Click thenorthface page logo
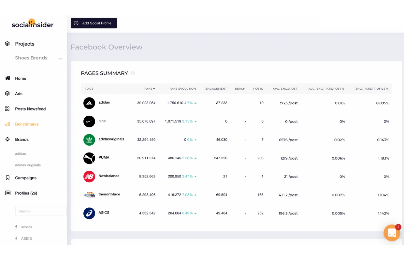 (89, 195)
